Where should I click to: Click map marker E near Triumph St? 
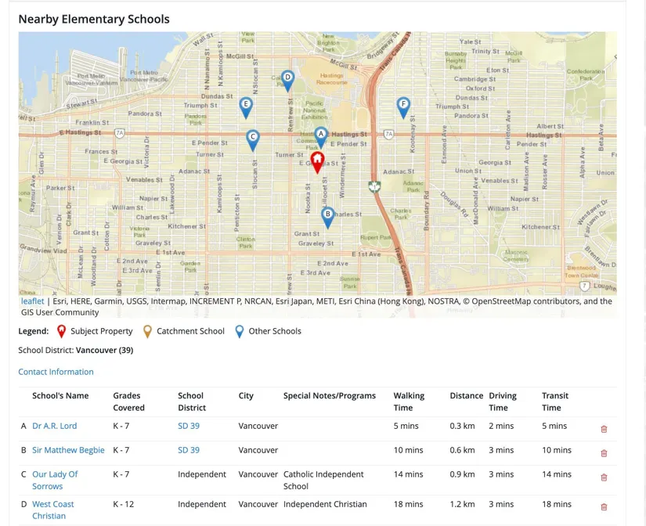point(246,106)
